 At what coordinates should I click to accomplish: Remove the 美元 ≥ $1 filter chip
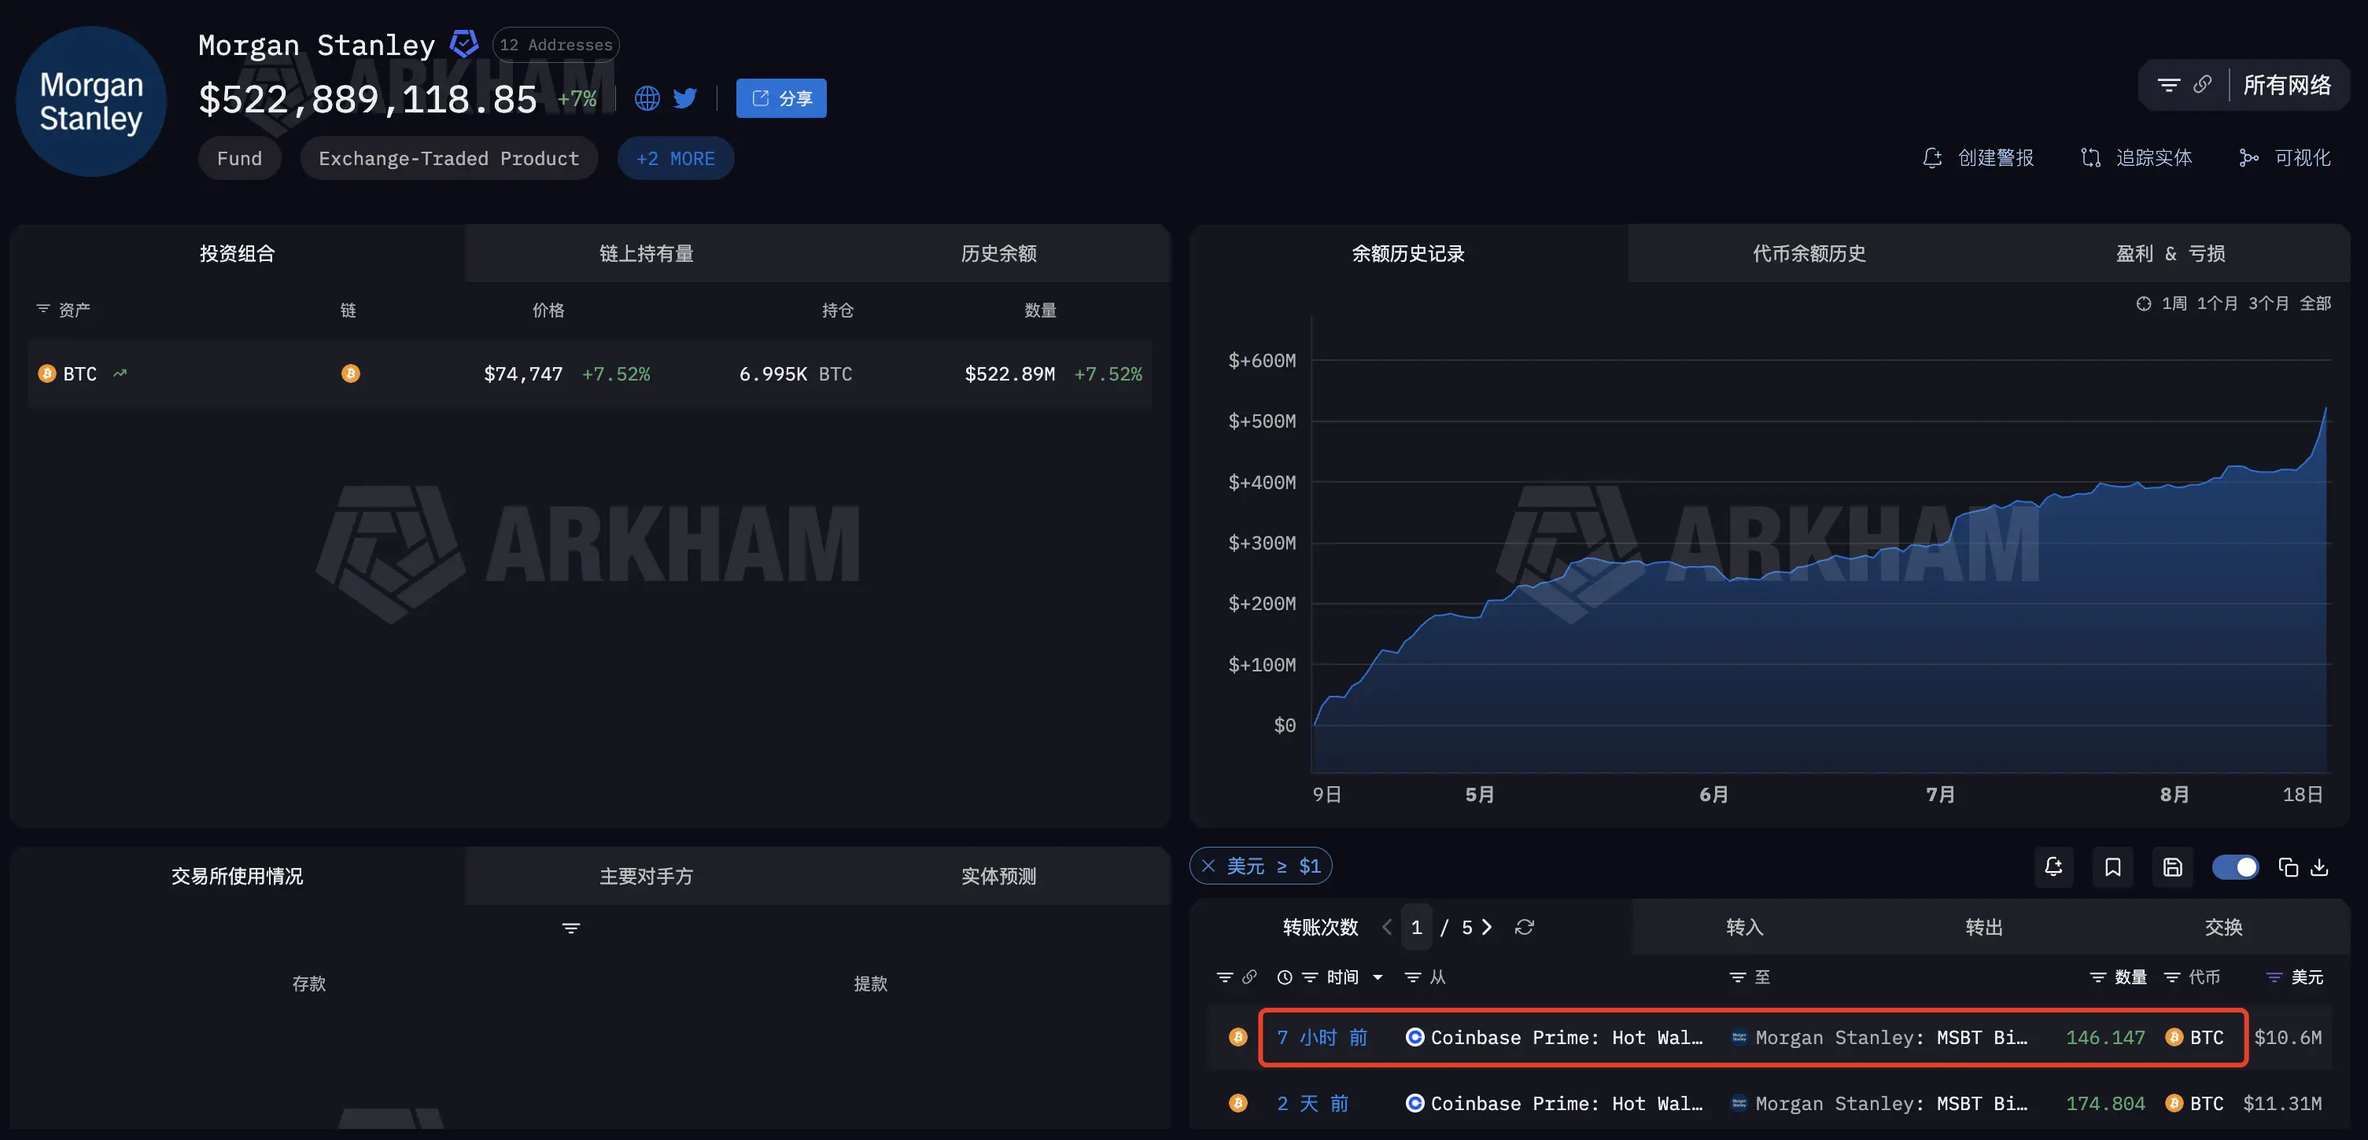coord(1208,866)
